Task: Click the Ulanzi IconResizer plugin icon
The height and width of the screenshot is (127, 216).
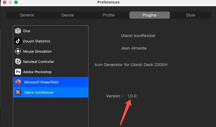Action: point(18,92)
